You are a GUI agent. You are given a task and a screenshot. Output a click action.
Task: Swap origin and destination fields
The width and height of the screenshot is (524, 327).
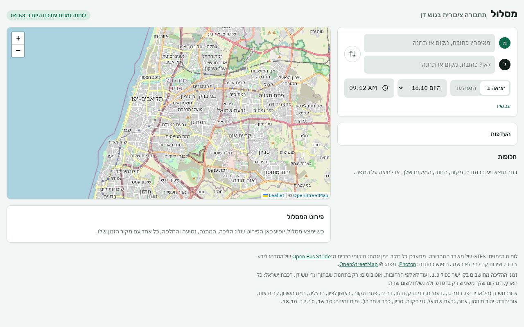pyautogui.click(x=352, y=54)
